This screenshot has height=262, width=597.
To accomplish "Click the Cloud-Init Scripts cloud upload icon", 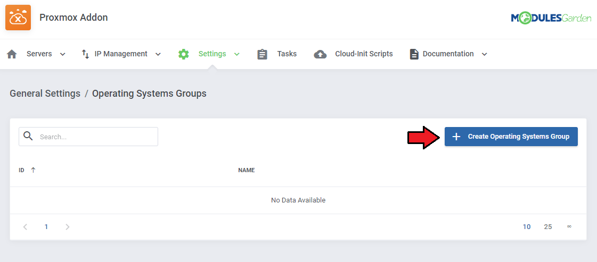I will pos(320,54).
